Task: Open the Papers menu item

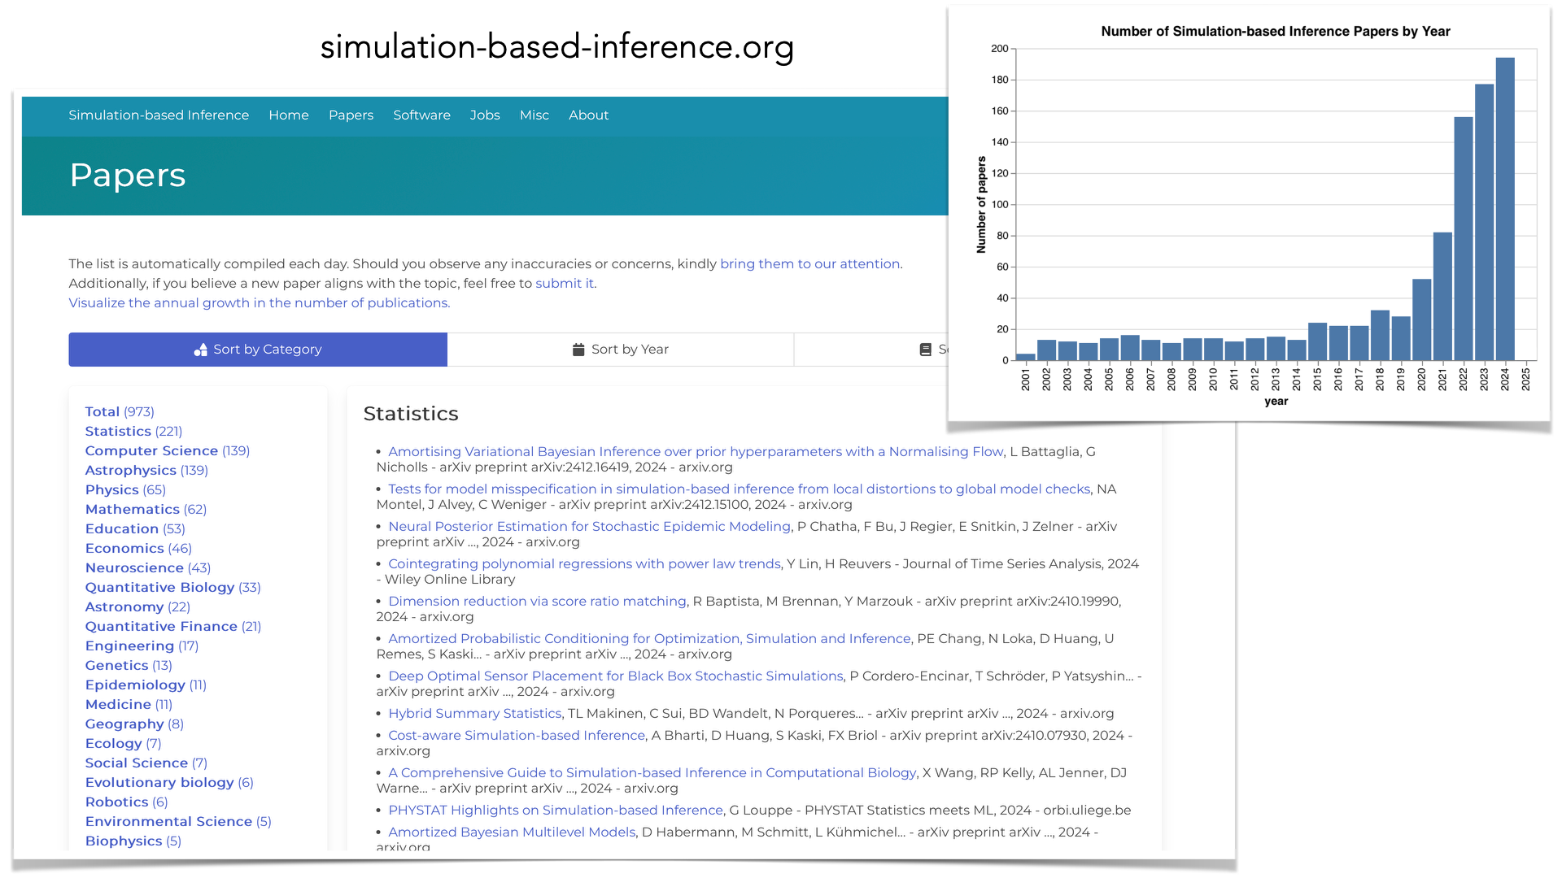Action: pos(351,115)
